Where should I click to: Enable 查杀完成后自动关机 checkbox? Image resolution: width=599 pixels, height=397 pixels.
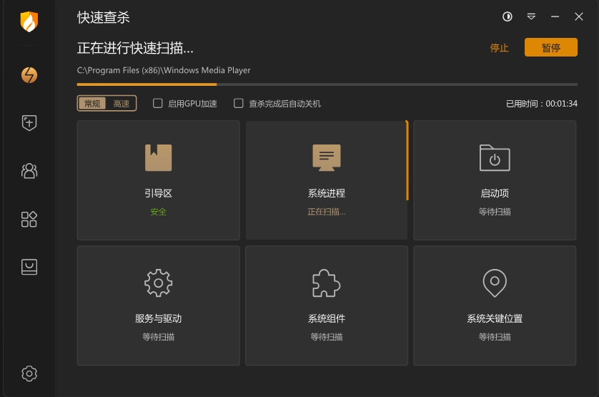(238, 103)
